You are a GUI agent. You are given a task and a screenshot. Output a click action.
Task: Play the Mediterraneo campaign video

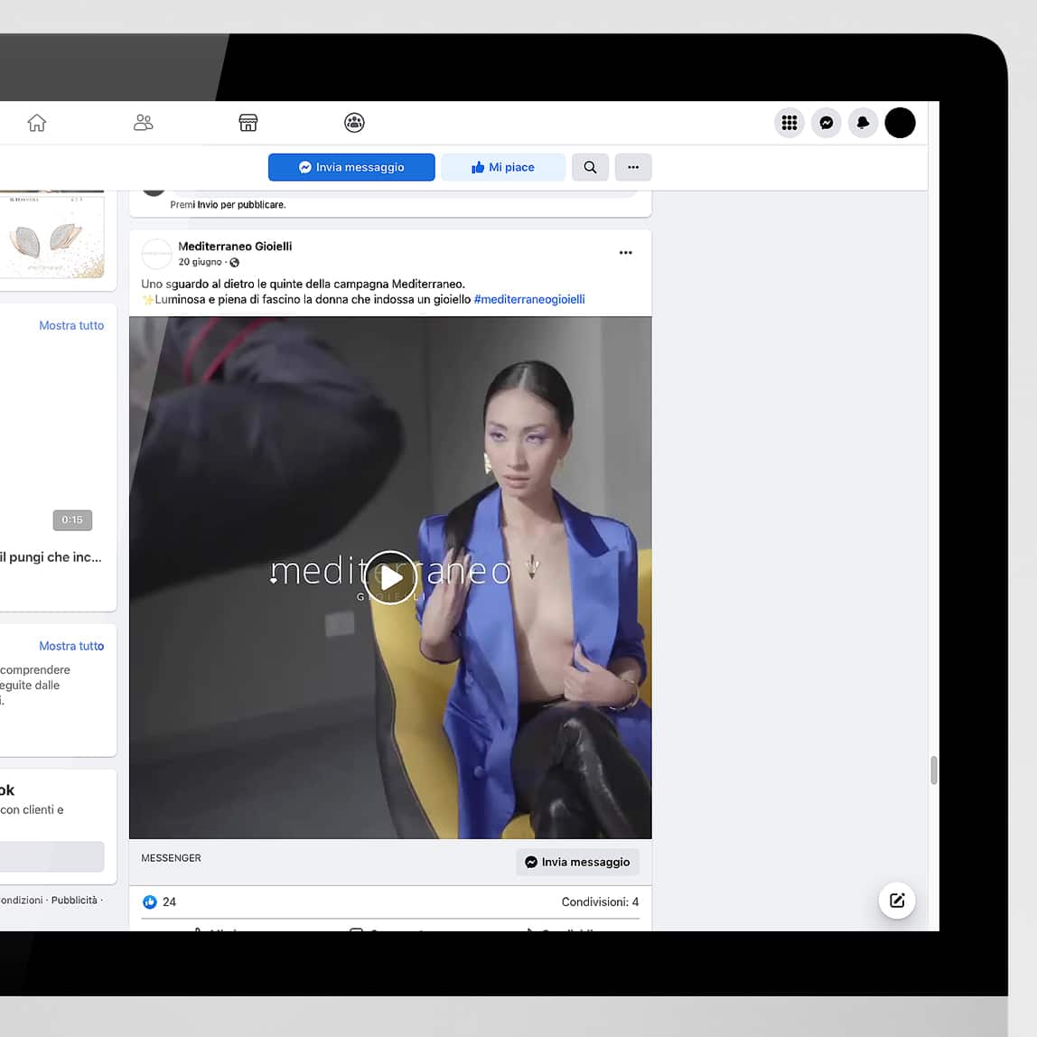(x=390, y=577)
